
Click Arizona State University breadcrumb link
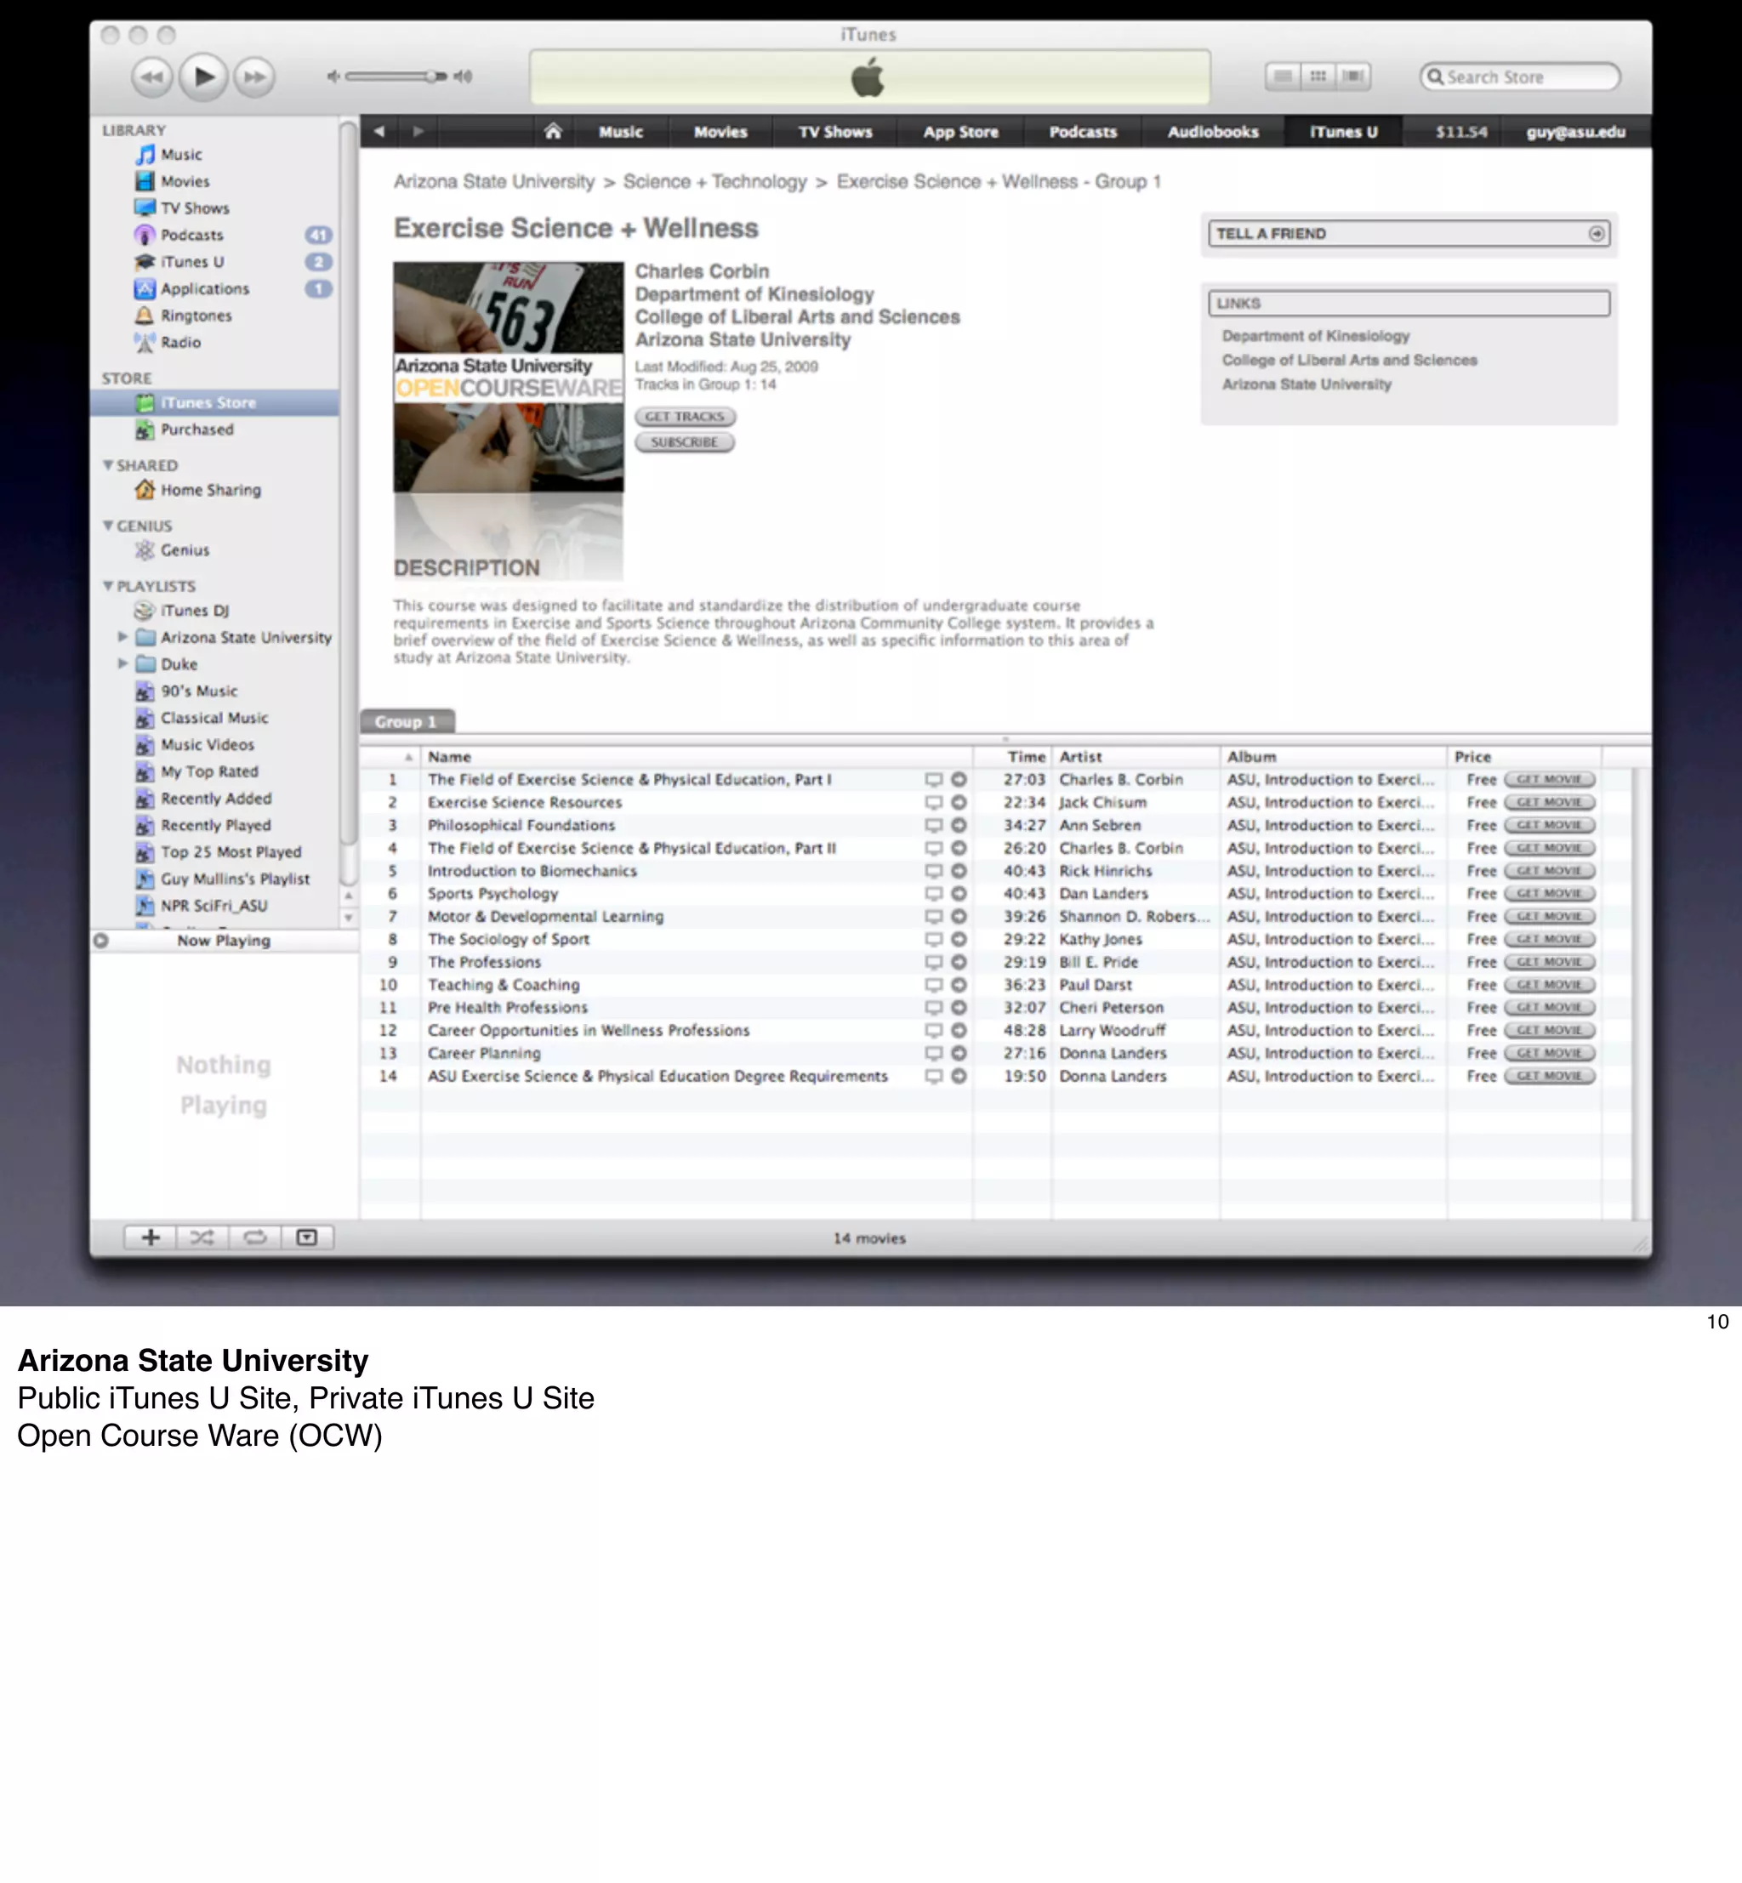[494, 182]
